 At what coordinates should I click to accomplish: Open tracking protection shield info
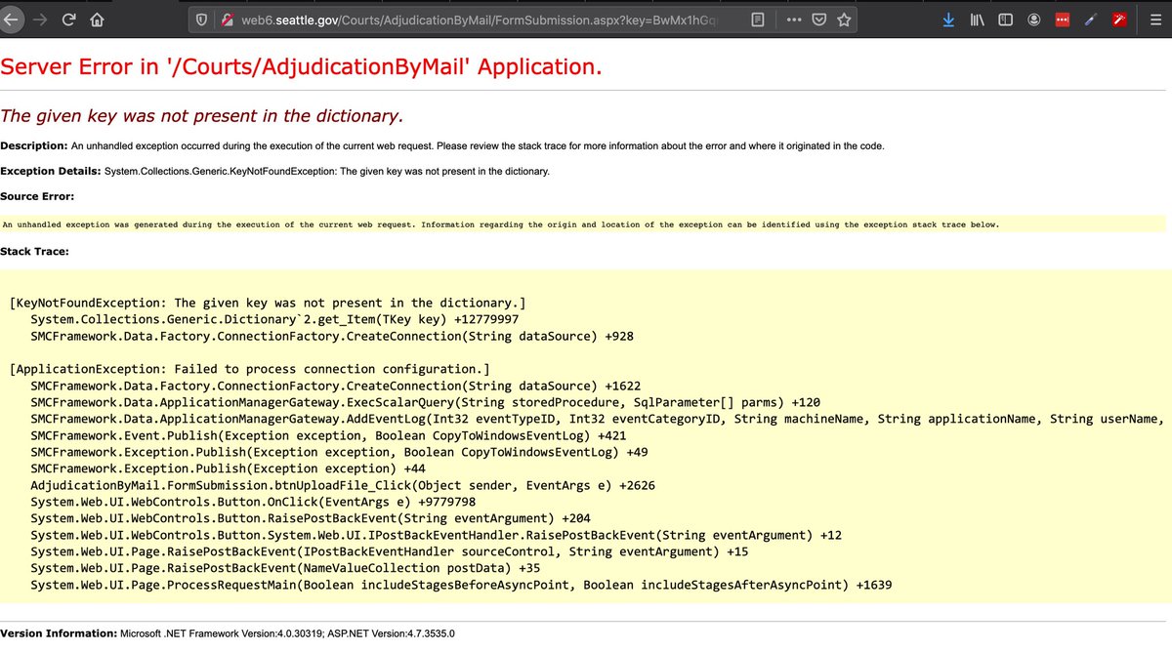pyautogui.click(x=200, y=20)
